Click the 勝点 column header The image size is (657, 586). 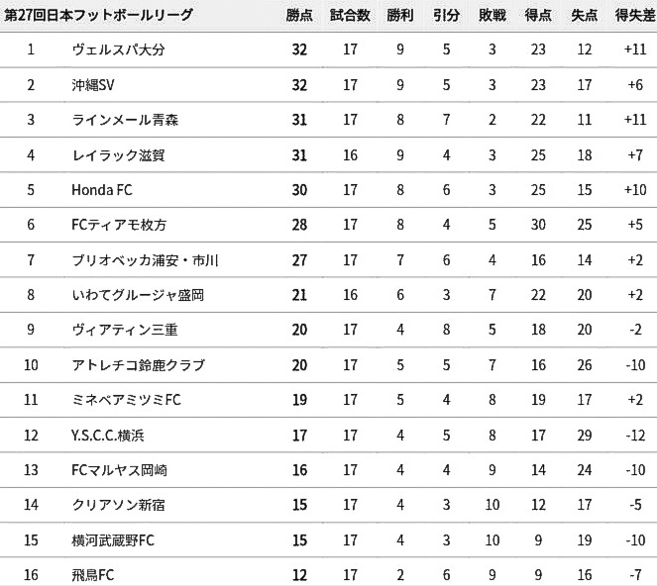pos(299,16)
